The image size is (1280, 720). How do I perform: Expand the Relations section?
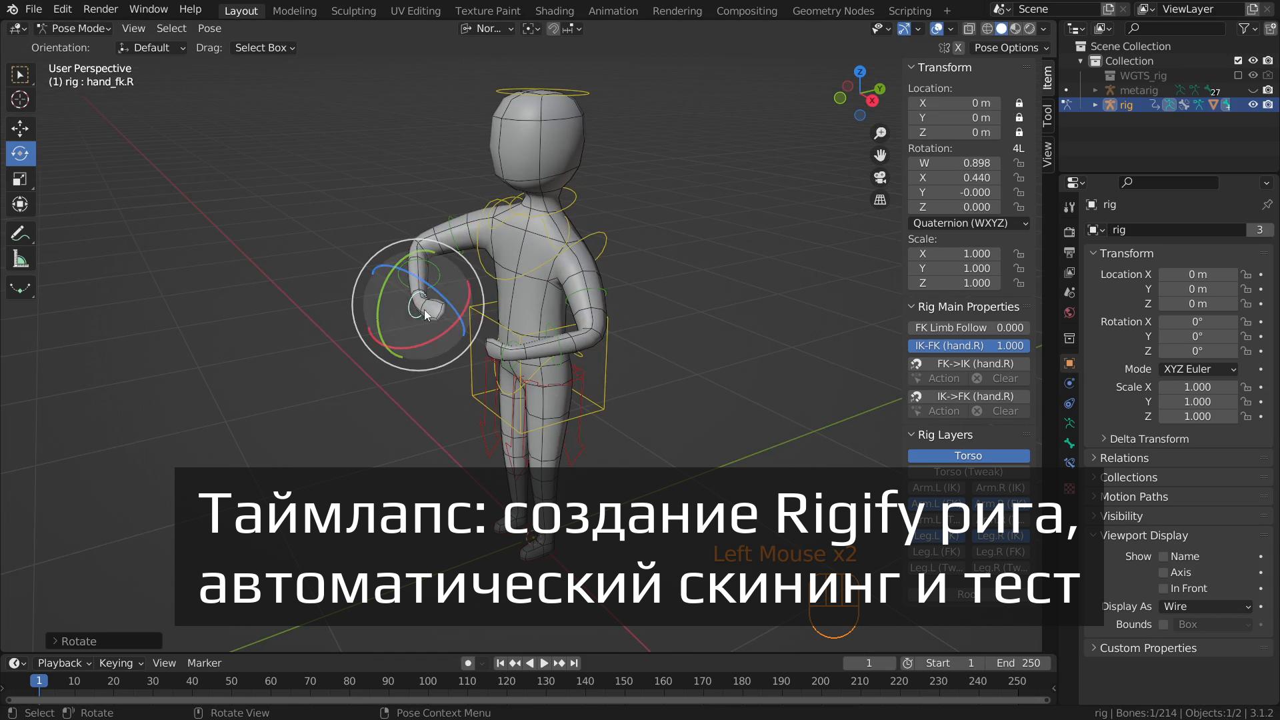[x=1123, y=457]
